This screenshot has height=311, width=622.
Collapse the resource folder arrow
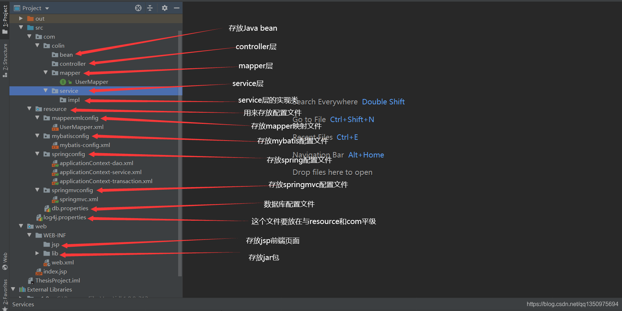click(29, 109)
